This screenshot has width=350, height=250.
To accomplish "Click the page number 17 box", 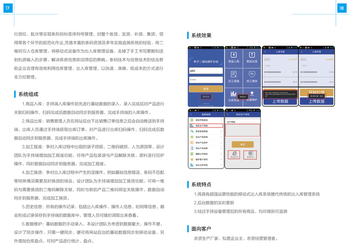I will pos(8,8).
